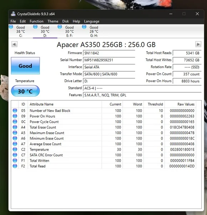Viewport: 207px width, 215px height.
Task: Close the CrystalDiskInfo window
Action: point(197,14)
